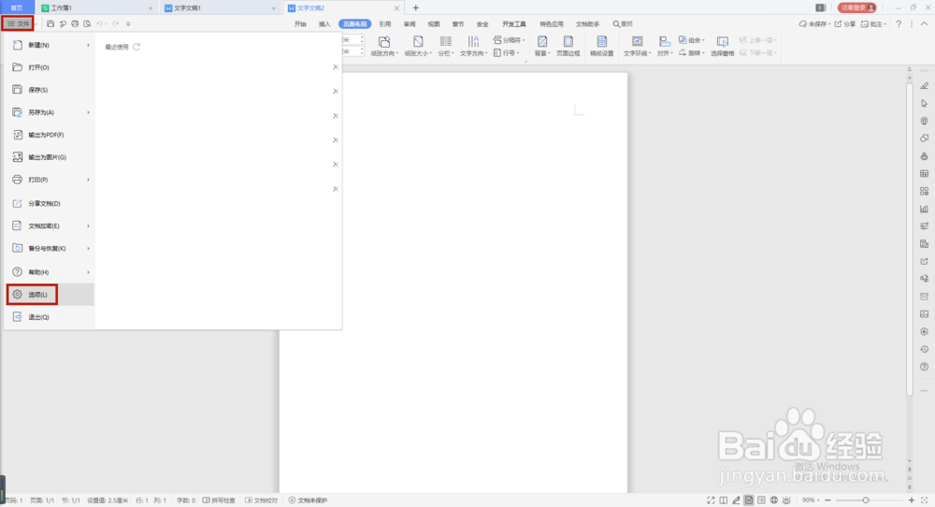Click the undo arrow icon
This screenshot has width=935, height=507.
[x=100, y=24]
